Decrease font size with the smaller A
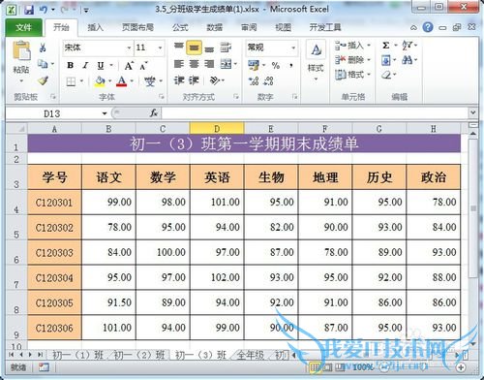 tap(143, 66)
